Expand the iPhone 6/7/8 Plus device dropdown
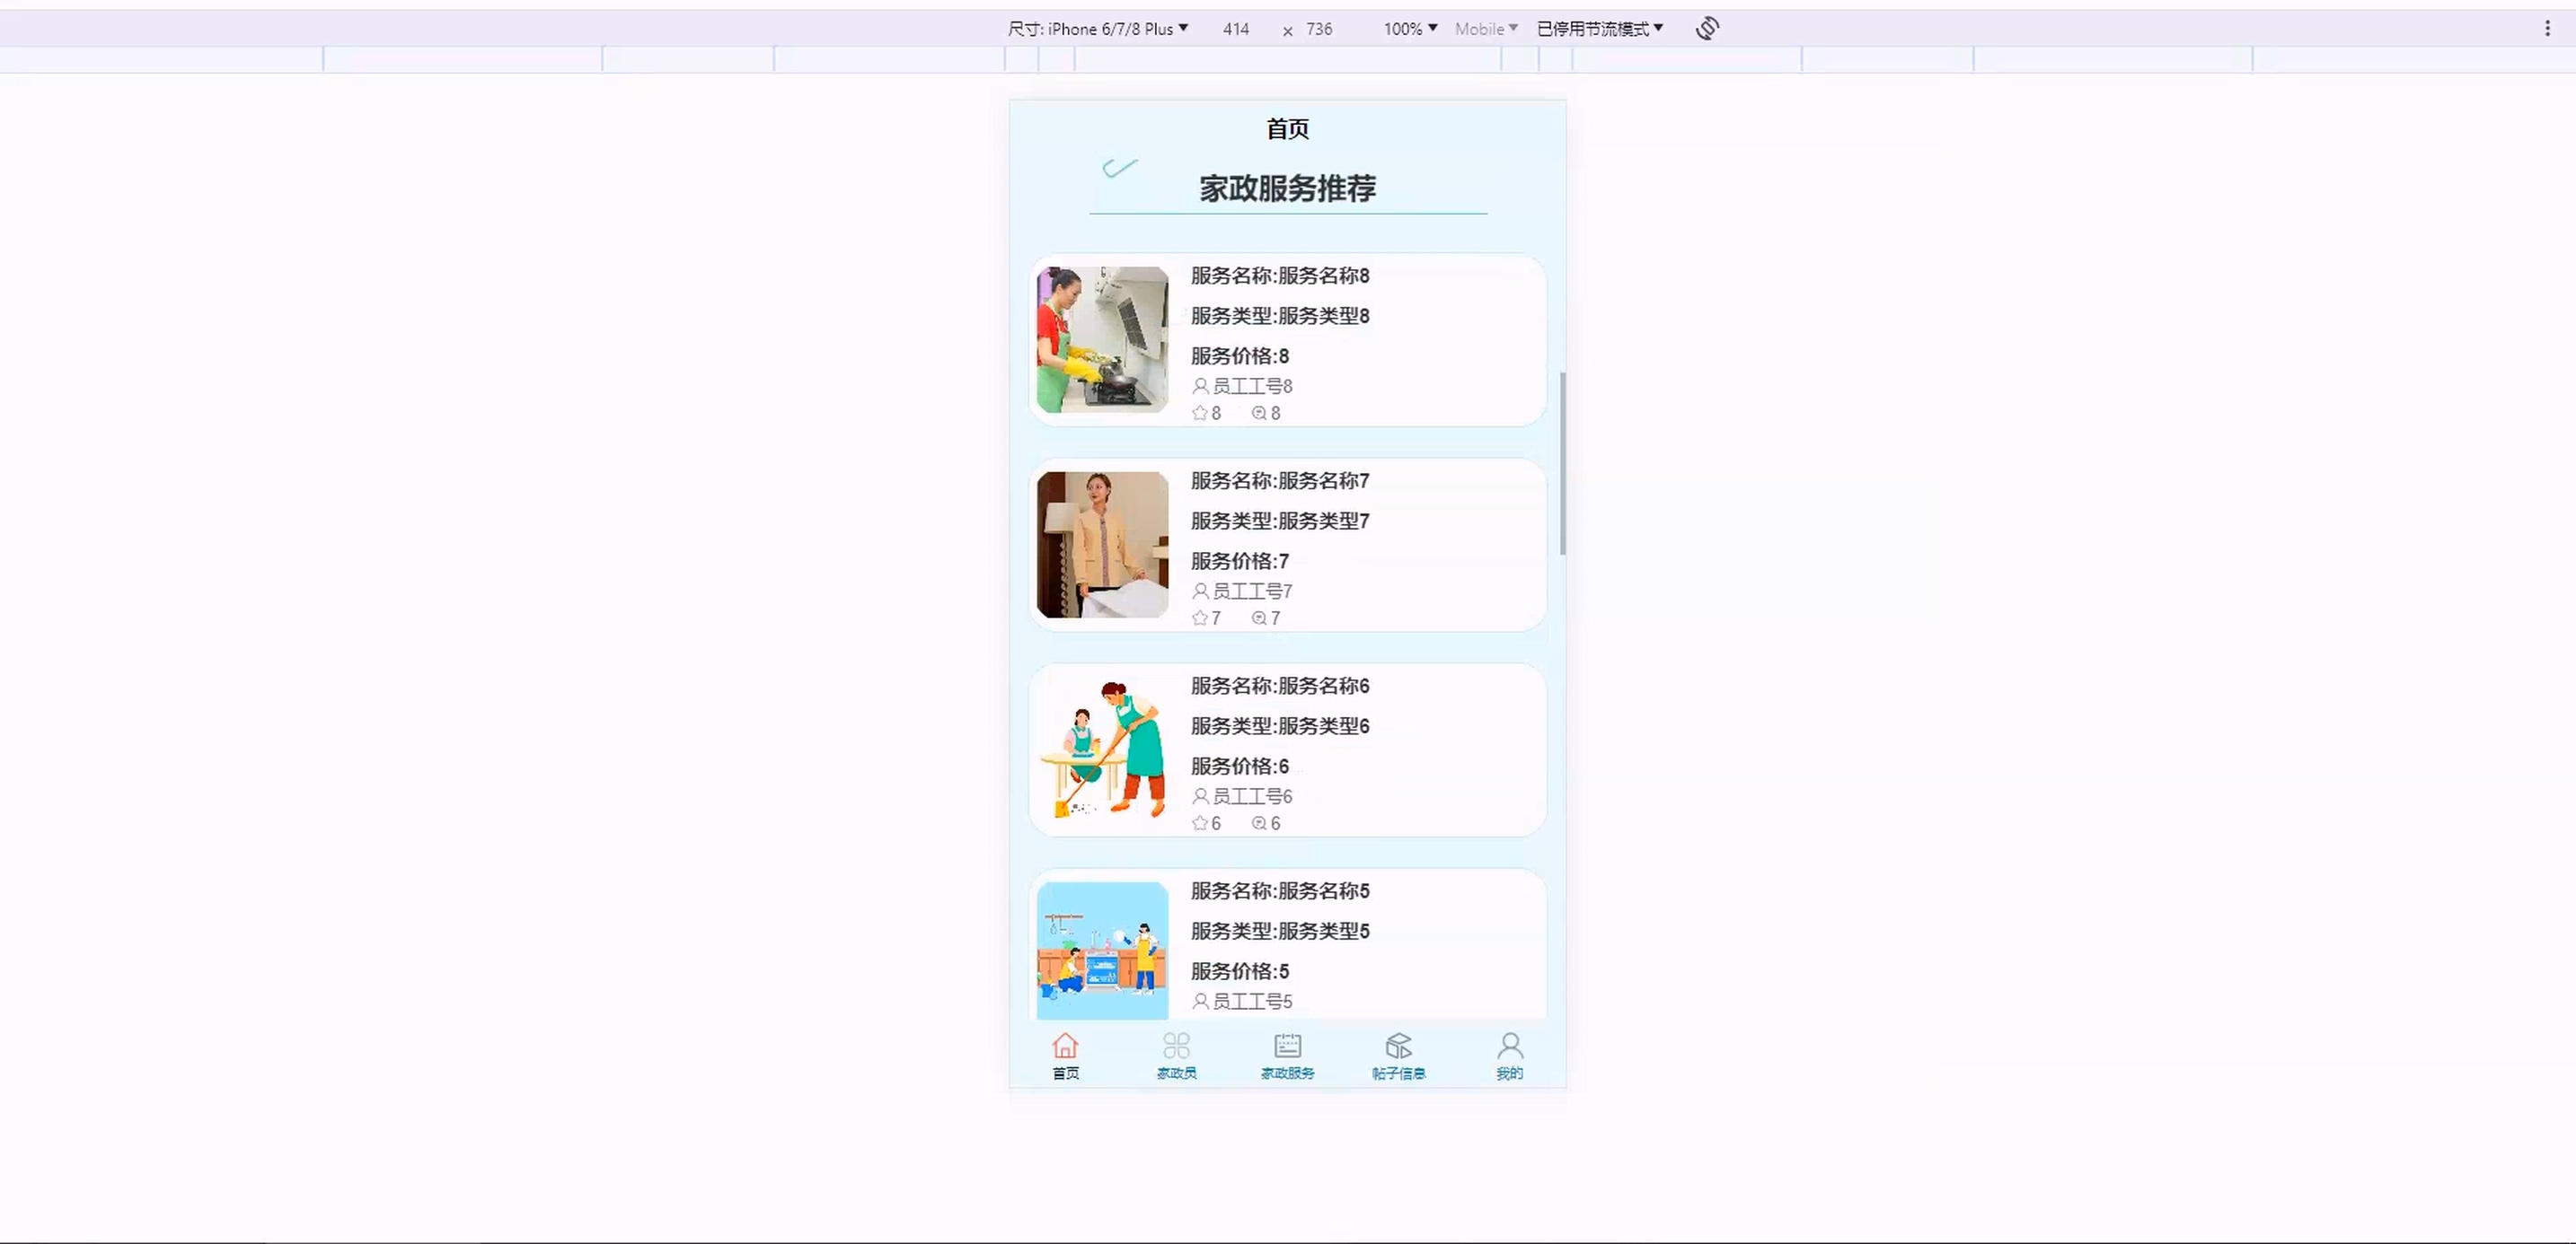2576x1244 pixels. [x=1098, y=29]
